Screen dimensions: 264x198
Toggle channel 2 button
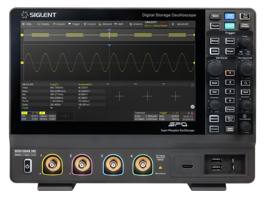pos(230,82)
